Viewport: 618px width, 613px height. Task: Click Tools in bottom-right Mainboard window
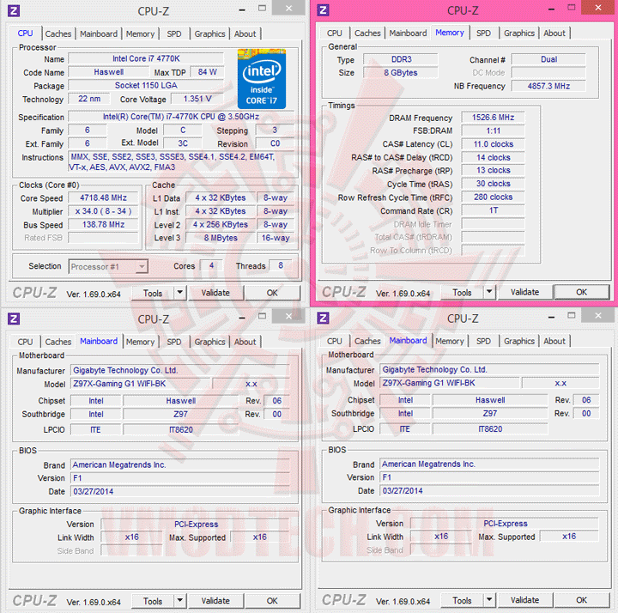tap(463, 600)
